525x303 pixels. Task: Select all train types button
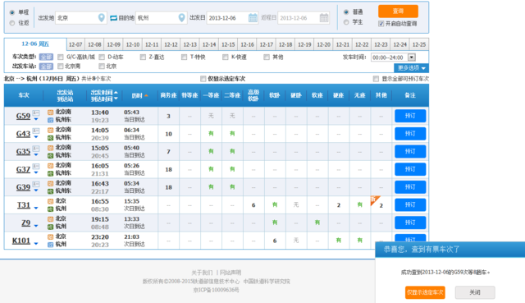click(x=46, y=57)
